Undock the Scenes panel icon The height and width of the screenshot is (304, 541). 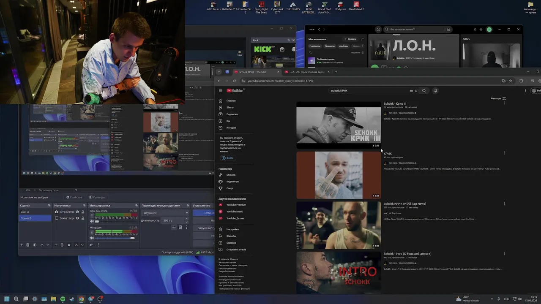(49, 206)
